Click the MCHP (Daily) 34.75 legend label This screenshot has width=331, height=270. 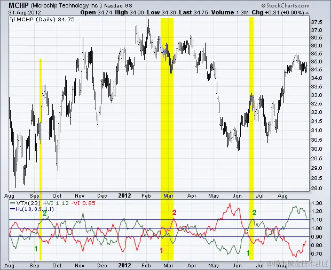pos(45,20)
